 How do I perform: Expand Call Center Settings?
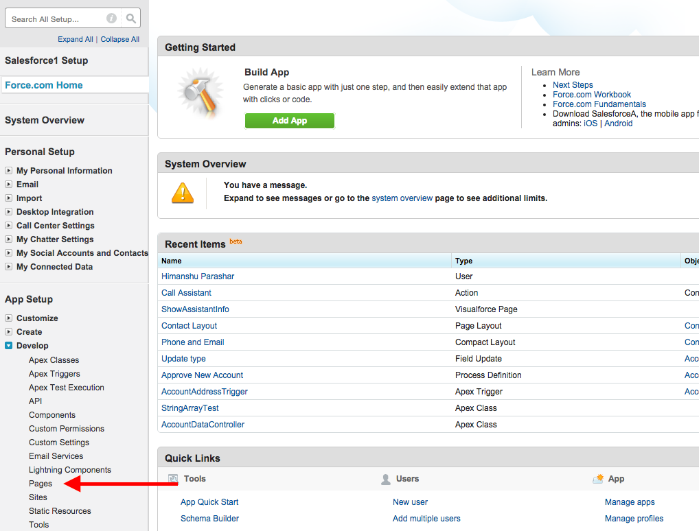coord(8,226)
